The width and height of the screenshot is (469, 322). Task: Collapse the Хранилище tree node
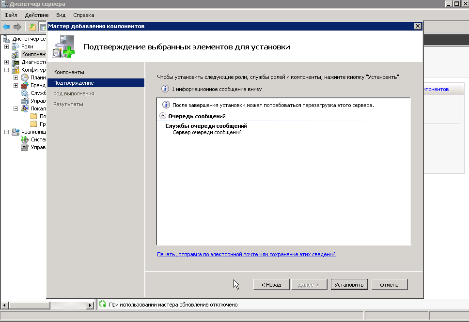[x=6, y=132]
